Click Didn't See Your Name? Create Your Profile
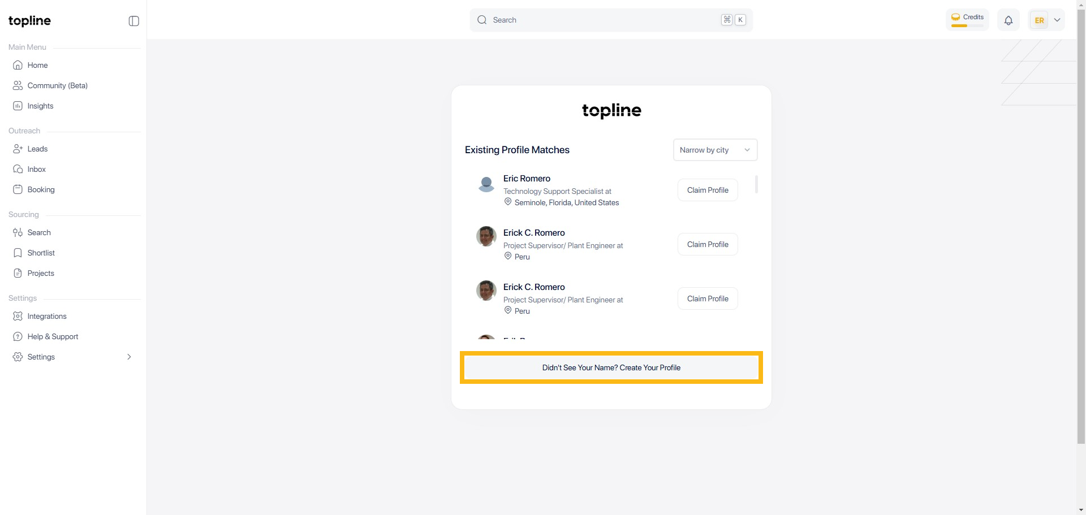This screenshot has width=1086, height=515. click(x=611, y=367)
